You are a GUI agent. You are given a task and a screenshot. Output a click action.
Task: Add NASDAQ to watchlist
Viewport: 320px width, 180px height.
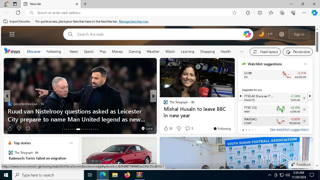point(304,121)
